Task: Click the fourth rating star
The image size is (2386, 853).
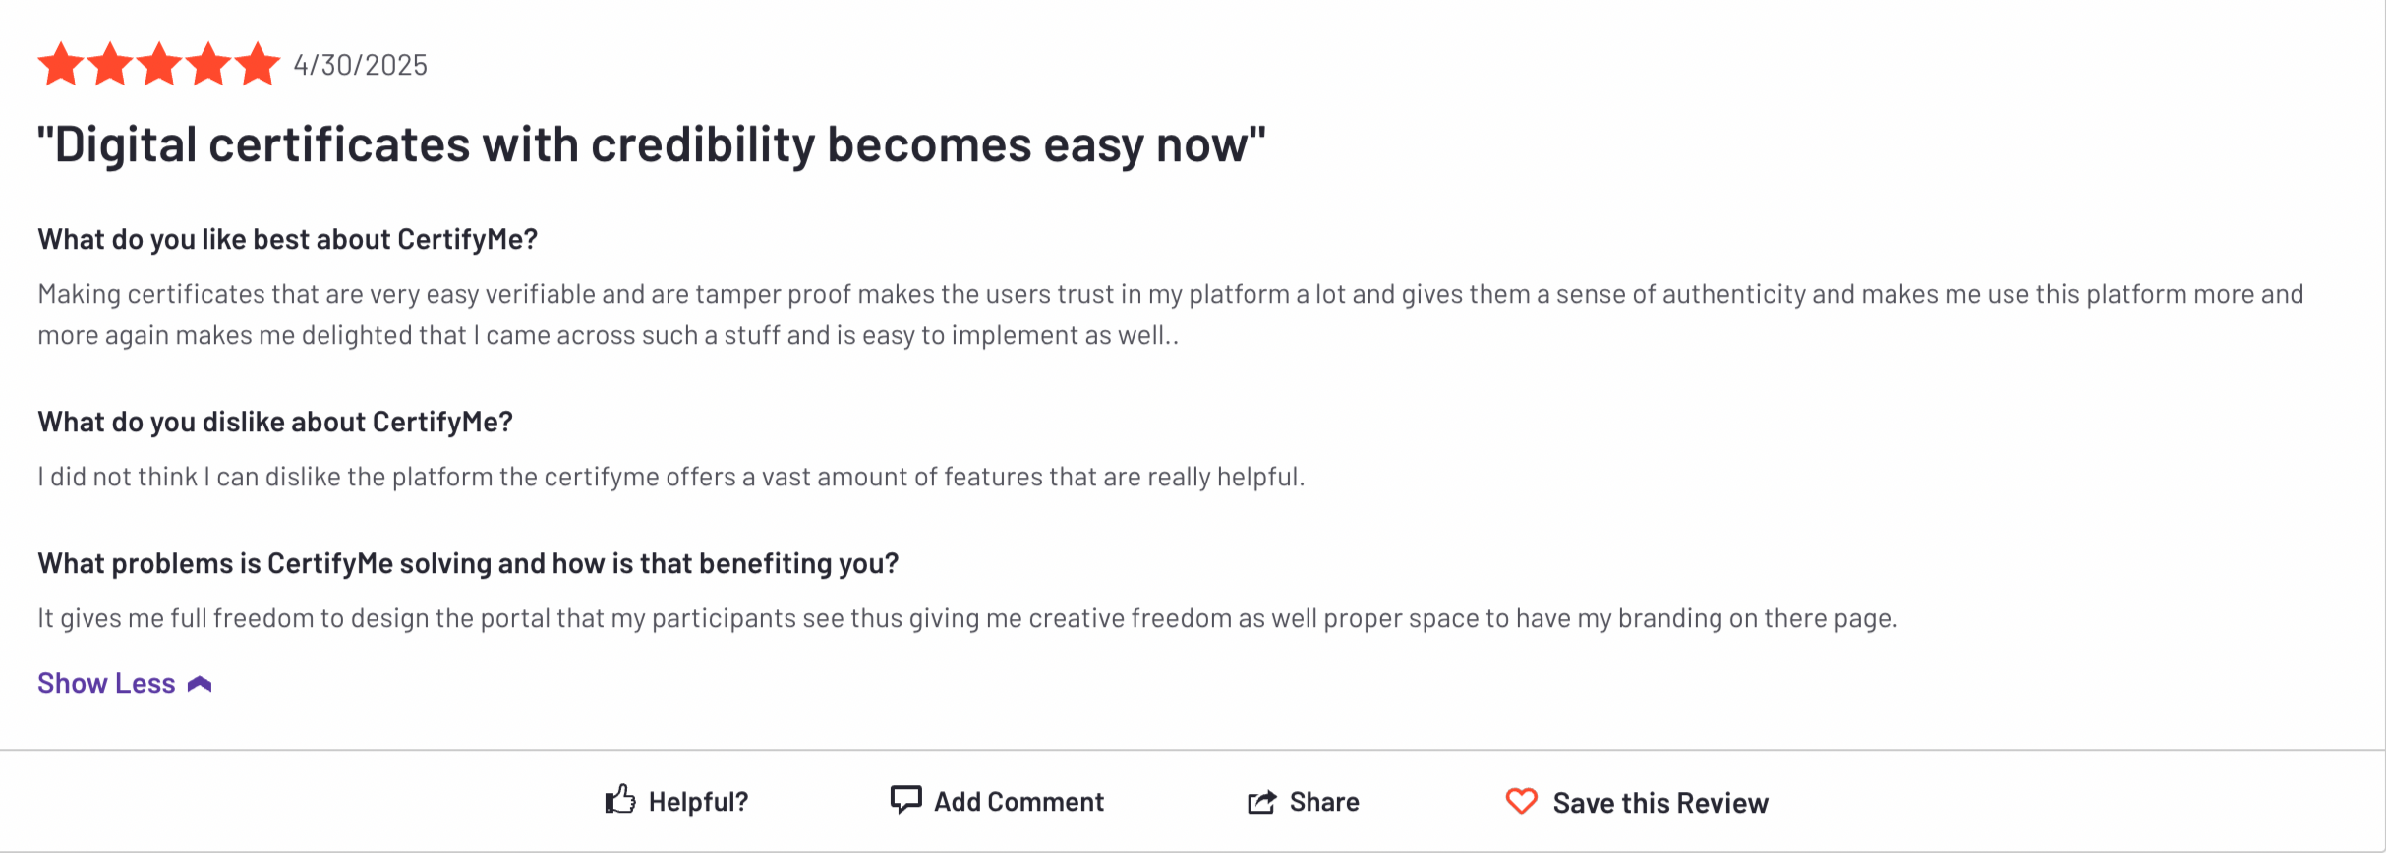Action: click(208, 64)
